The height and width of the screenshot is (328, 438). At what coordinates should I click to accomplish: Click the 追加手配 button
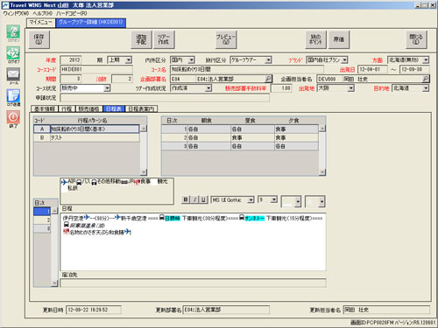click(x=141, y=39)
